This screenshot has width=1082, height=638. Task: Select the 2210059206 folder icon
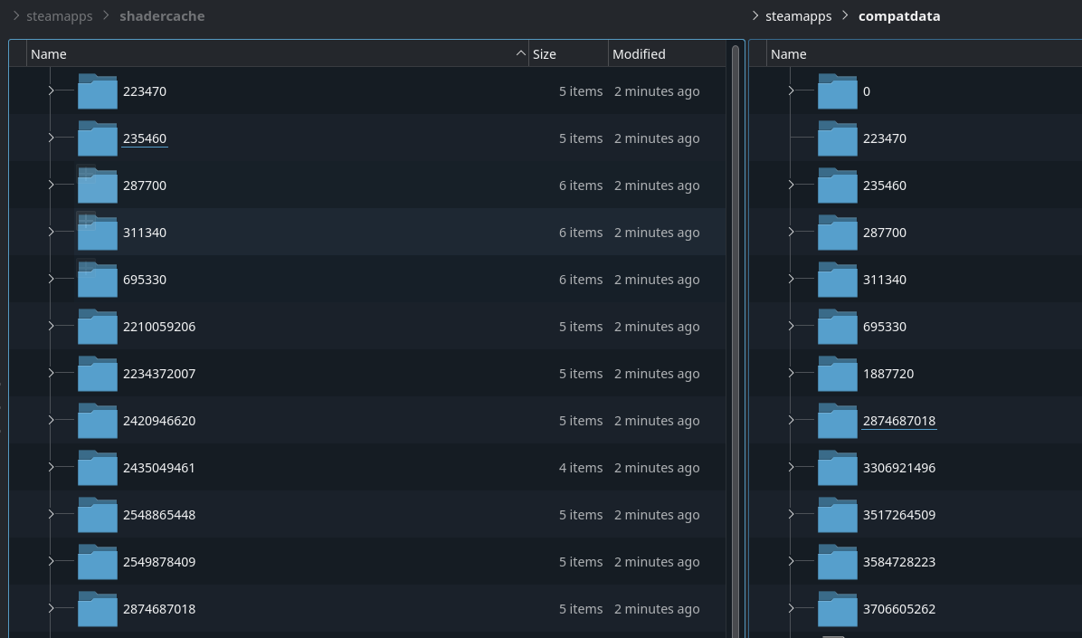tap(98, 326)
